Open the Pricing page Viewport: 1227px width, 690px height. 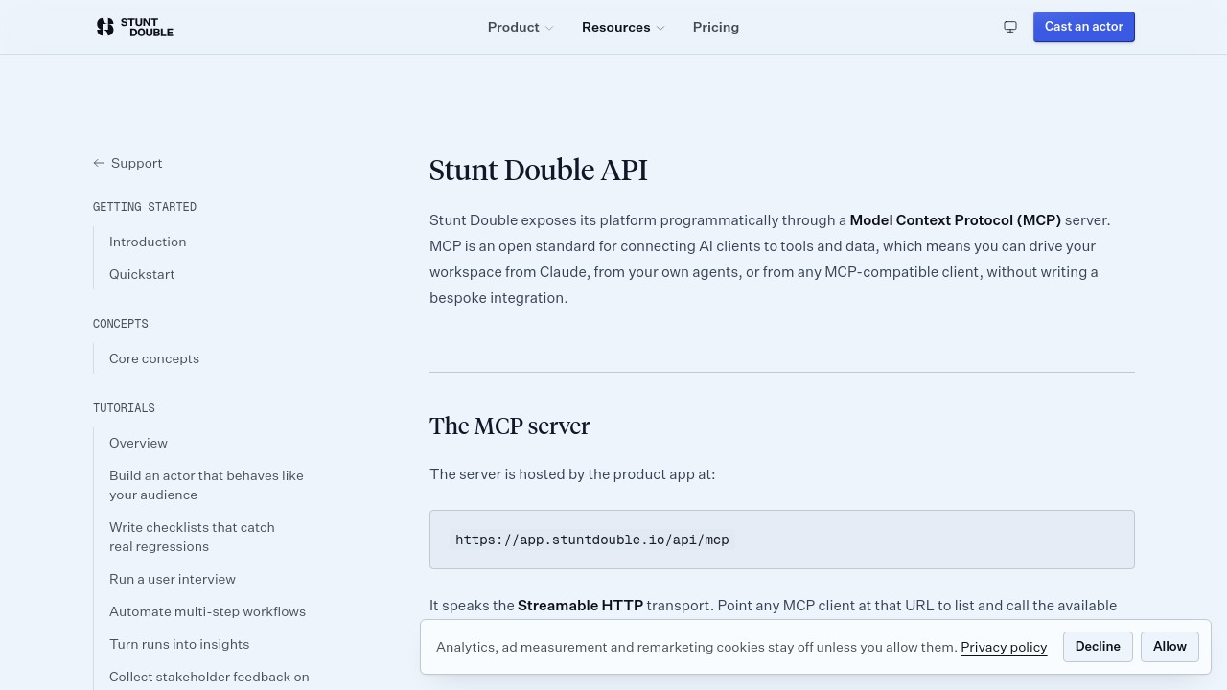coord(716,27)
